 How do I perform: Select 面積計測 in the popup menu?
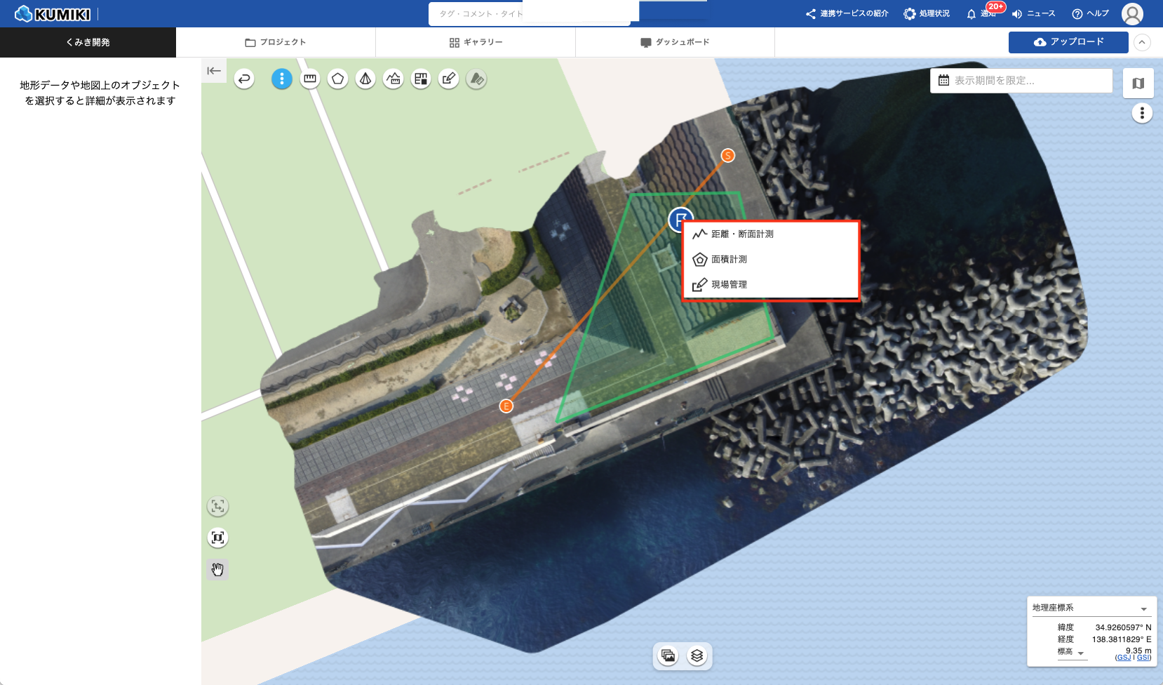[729, 260]
